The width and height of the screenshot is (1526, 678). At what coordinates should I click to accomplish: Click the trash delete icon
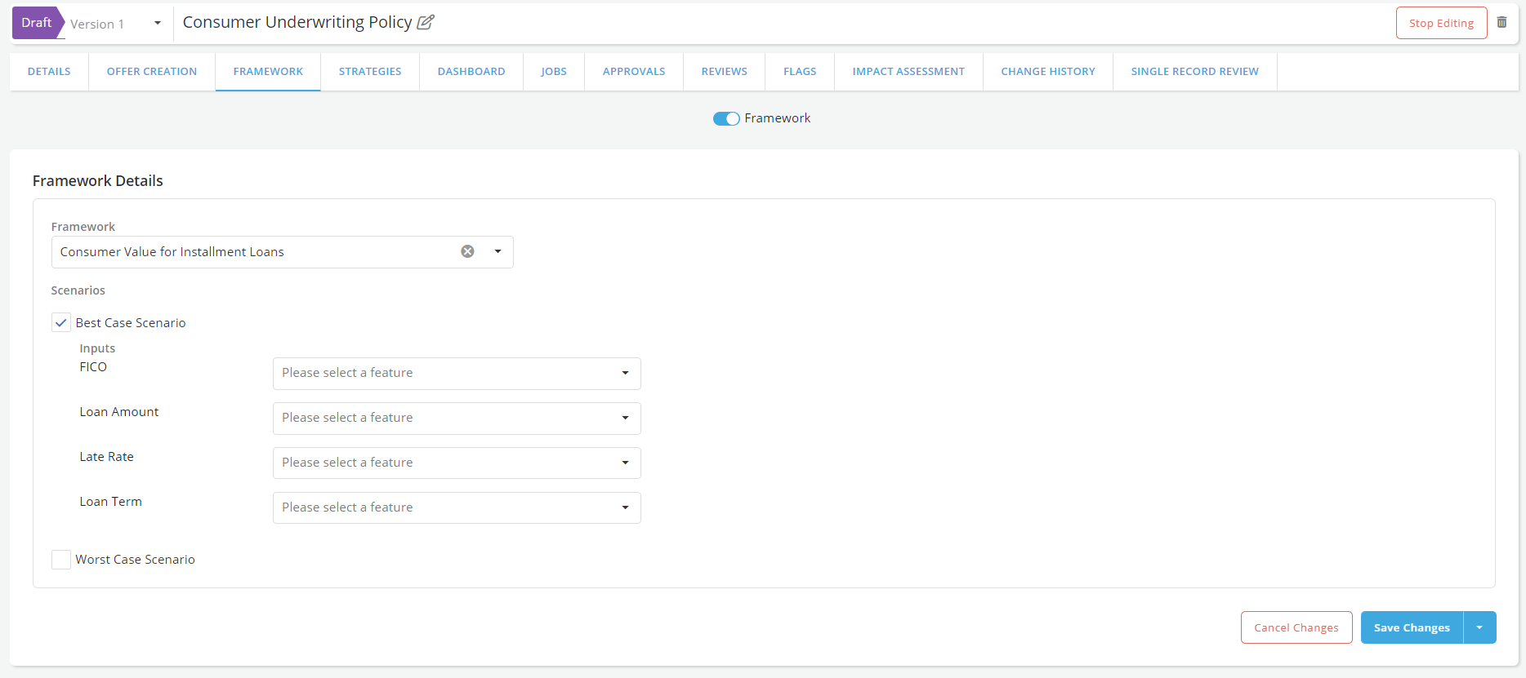(x=1501, y=23)
